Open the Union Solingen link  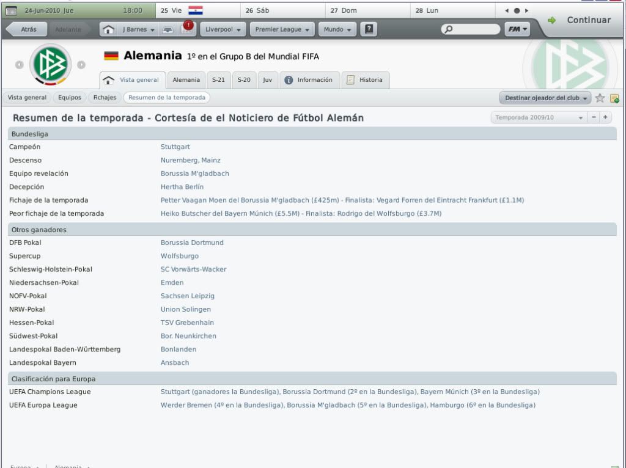[186, 309]
